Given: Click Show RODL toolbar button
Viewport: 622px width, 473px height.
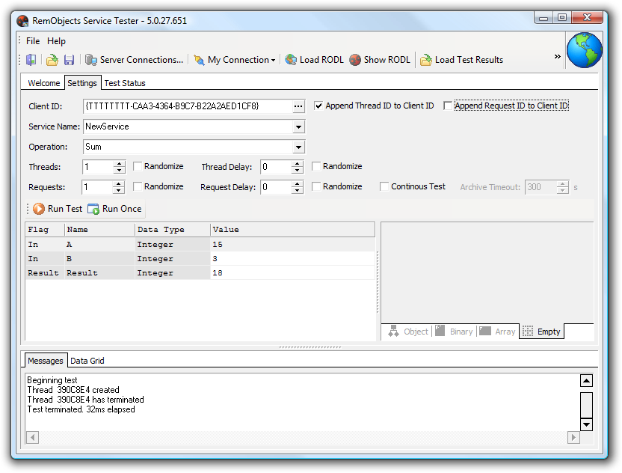Looking at the screenshot, I should click(x=380, y=60).
